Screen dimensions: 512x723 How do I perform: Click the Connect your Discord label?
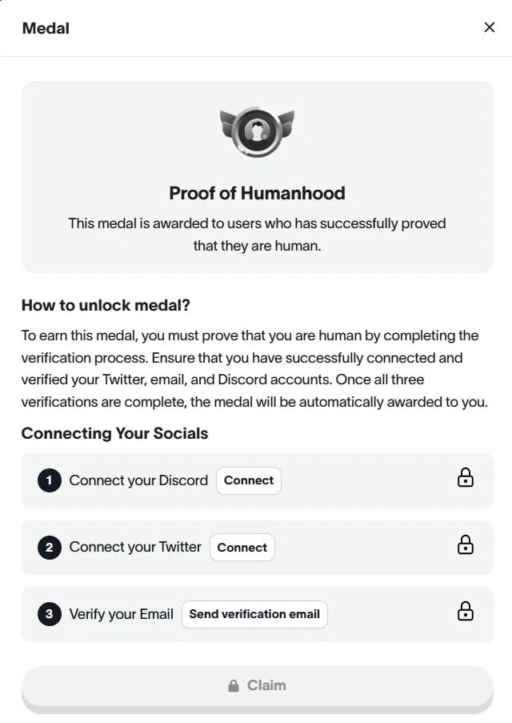coord(138,480)
